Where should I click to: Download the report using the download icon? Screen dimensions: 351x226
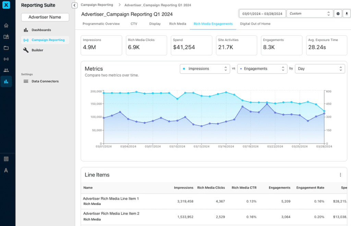tap(347, 14)
